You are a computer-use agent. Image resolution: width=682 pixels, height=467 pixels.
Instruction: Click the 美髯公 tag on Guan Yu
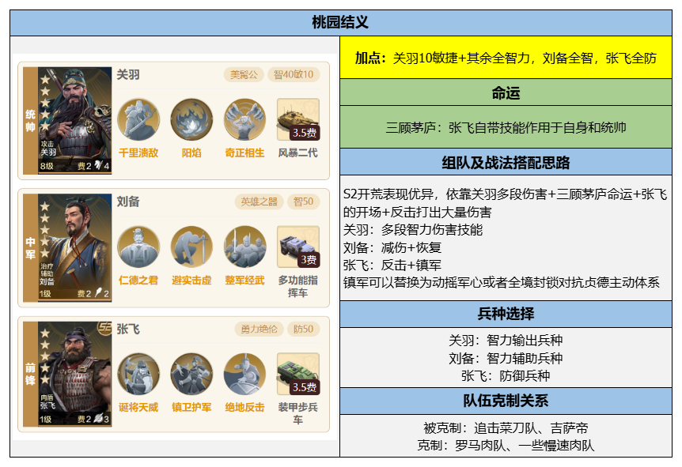244,75
